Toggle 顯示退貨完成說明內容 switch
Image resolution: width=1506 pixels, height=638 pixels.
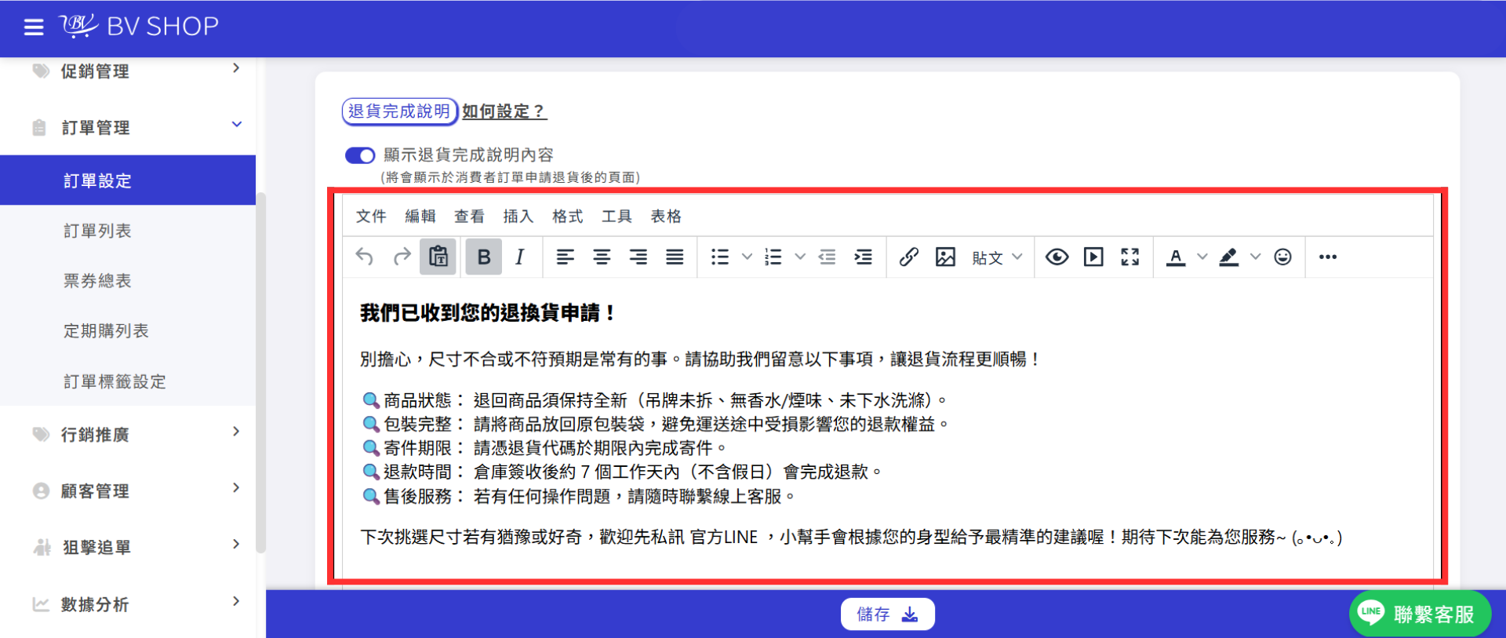(360, 155)
